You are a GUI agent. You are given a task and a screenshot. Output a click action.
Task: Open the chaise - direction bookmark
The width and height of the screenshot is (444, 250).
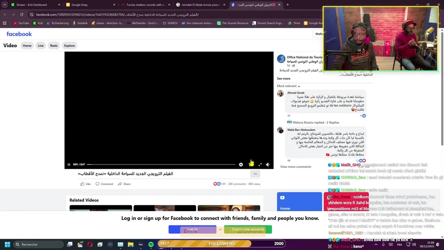click(x=107, y=23)
